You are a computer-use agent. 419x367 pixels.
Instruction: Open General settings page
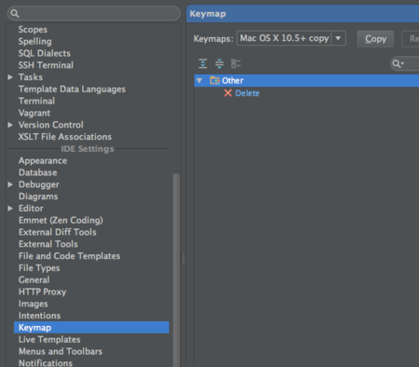coord(34,279)
